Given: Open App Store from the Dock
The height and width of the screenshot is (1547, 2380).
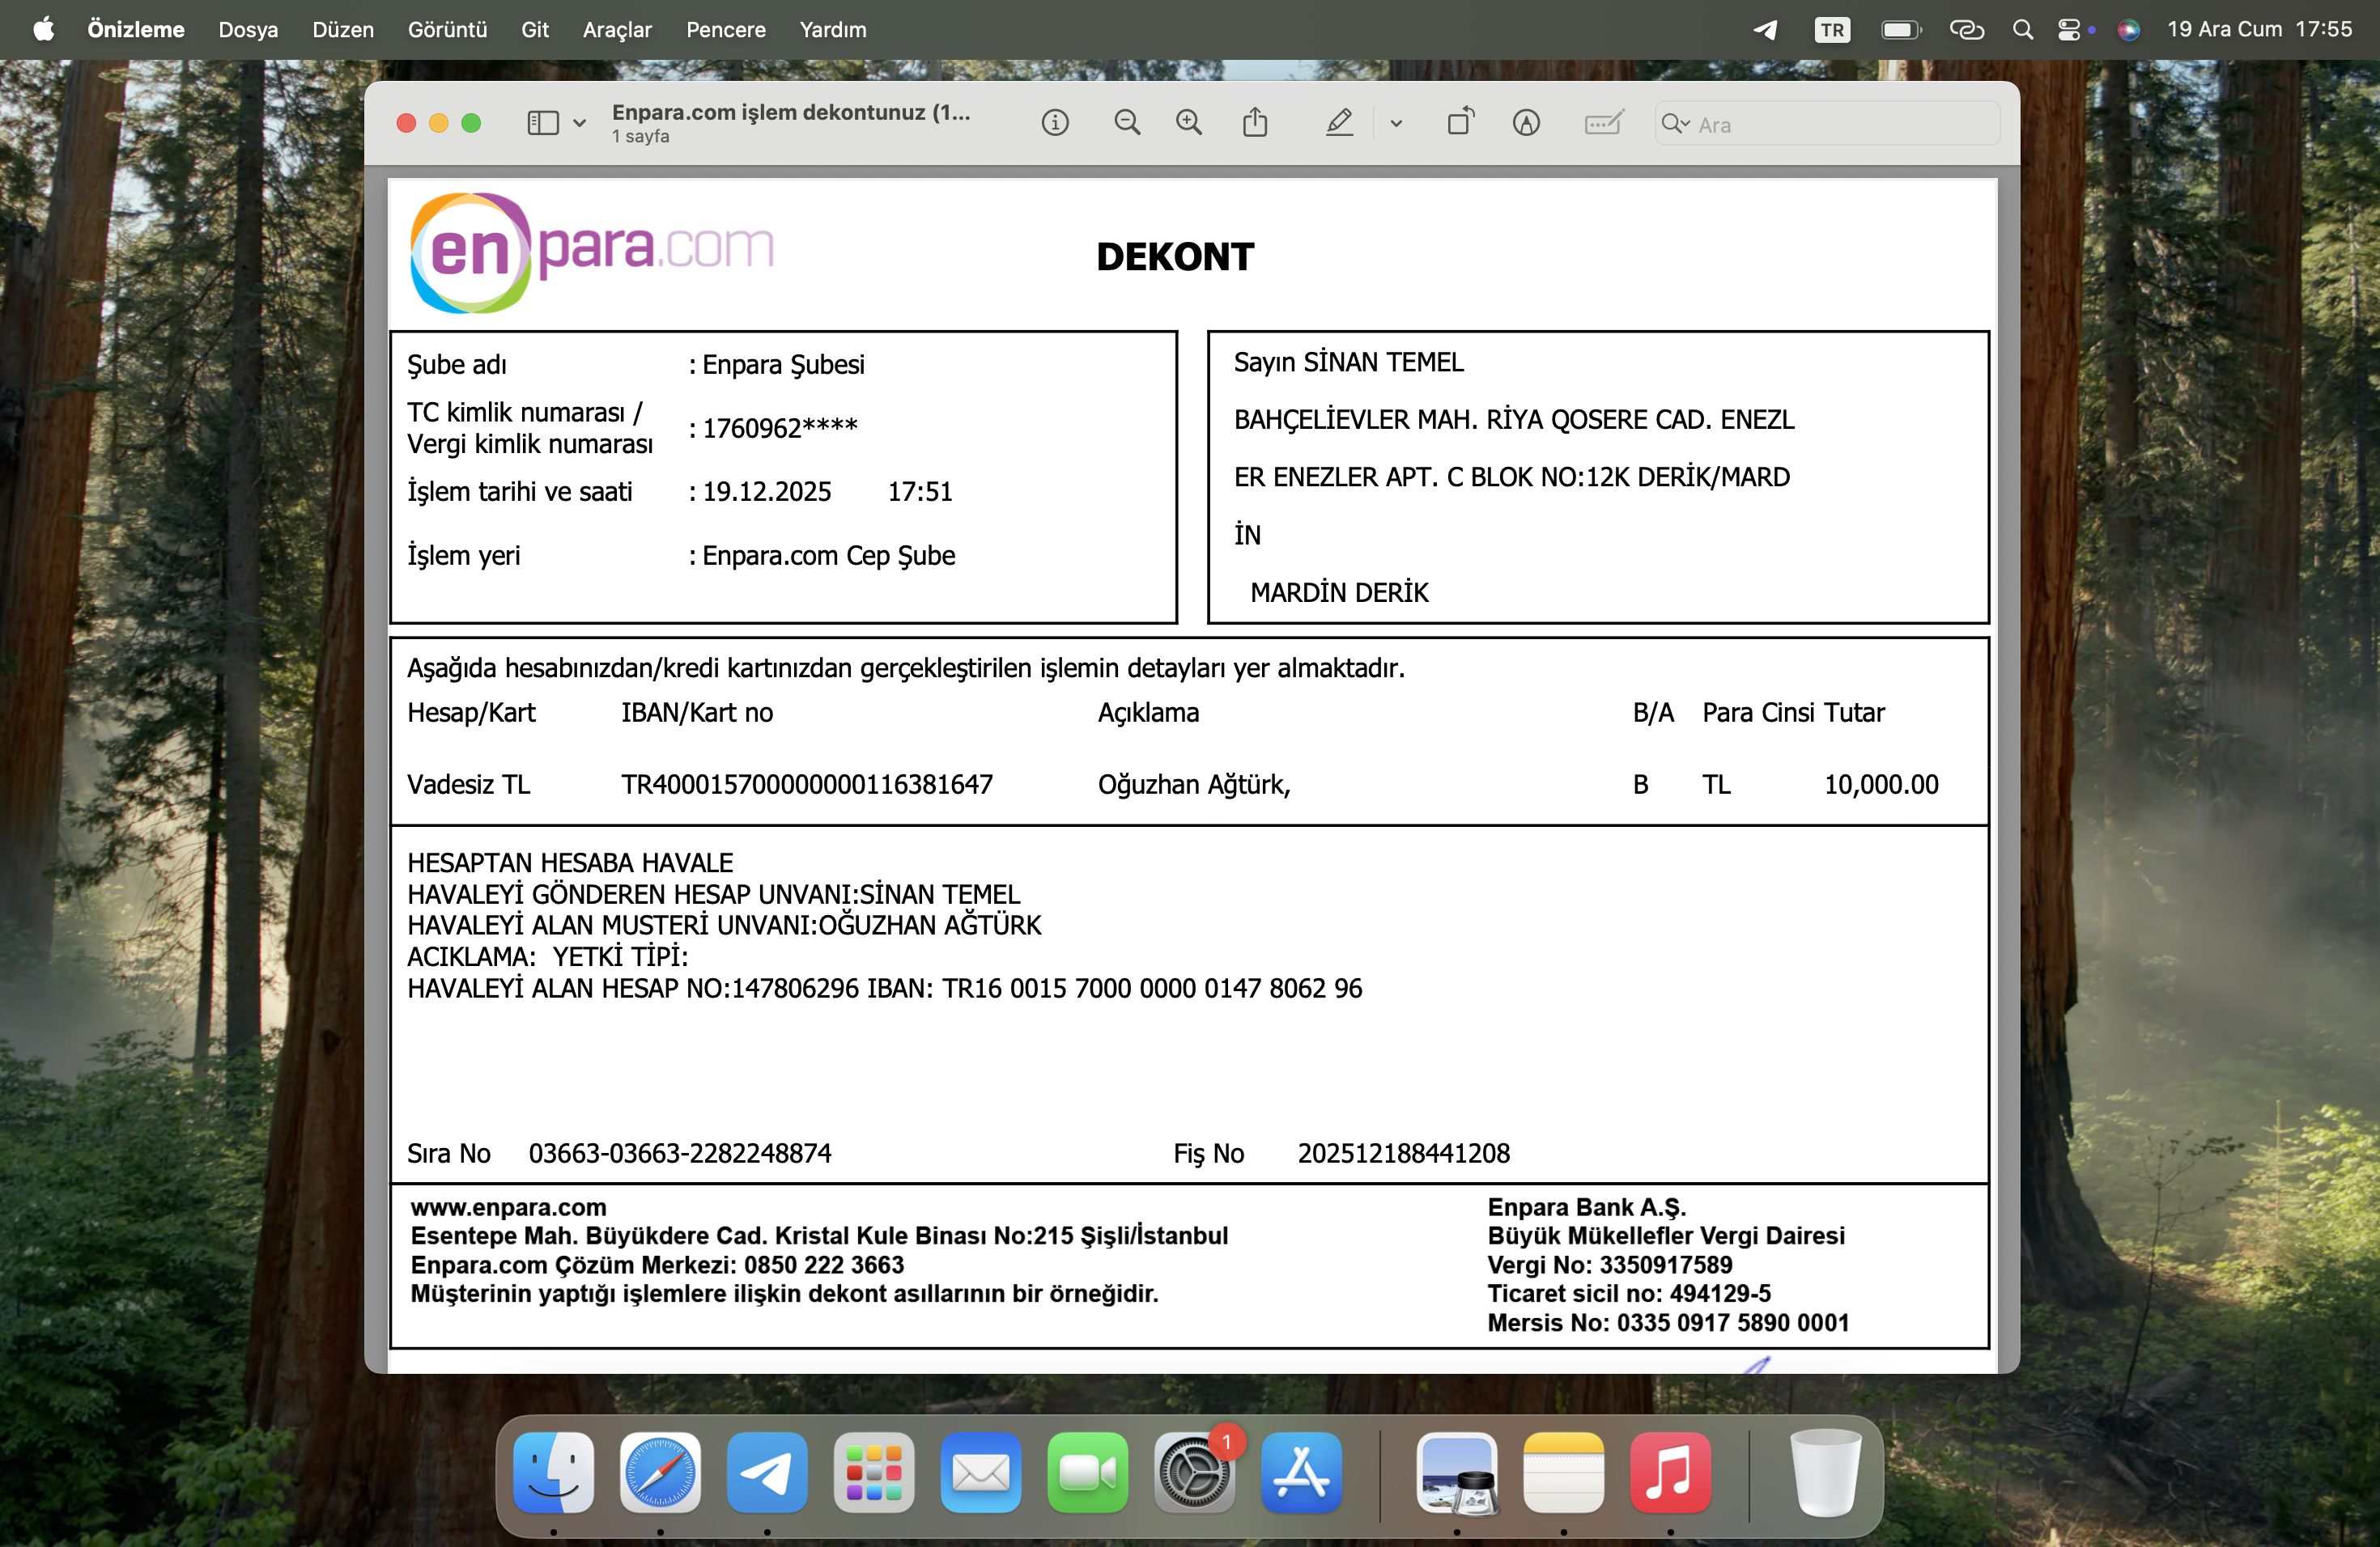Looking at the screenshot, I should [1301, 1472].
